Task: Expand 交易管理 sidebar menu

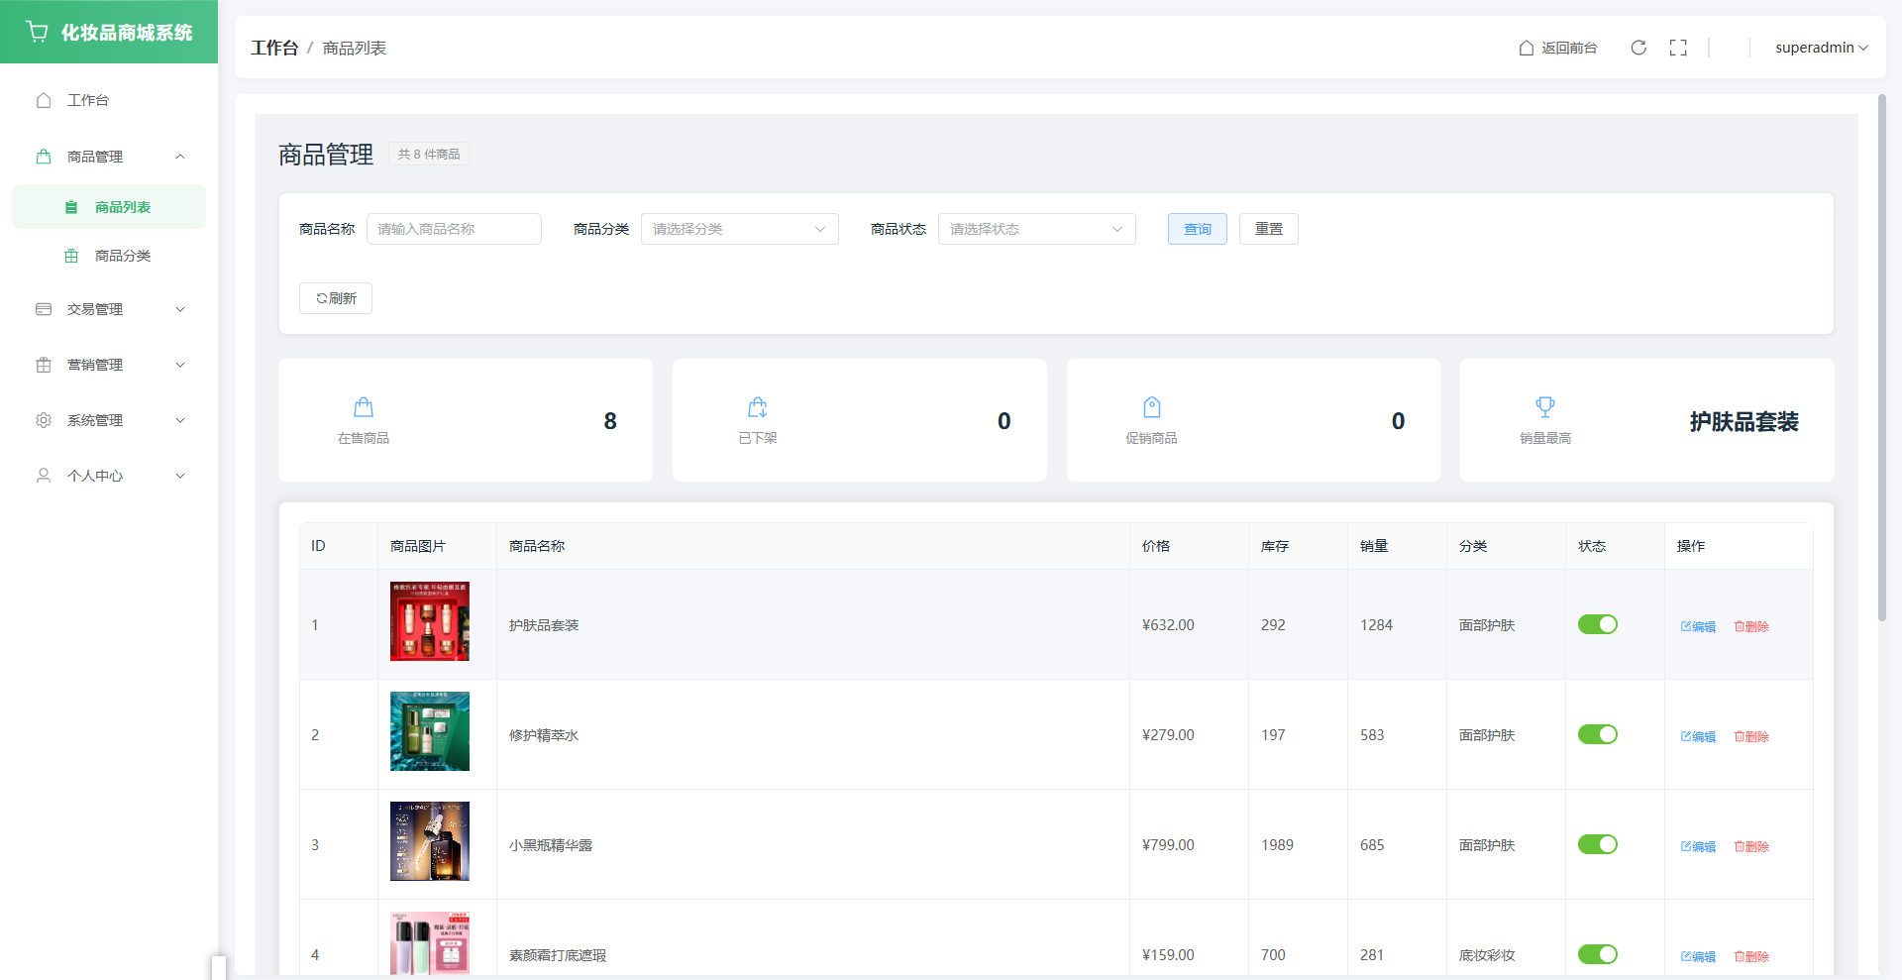Action: (x=109, y=309)
